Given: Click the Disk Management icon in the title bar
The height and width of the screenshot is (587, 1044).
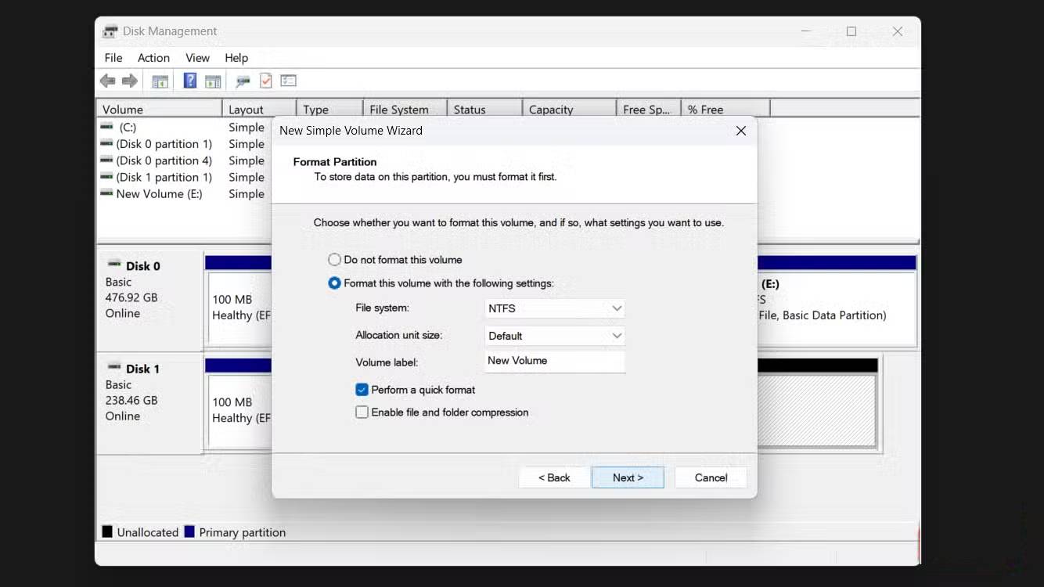Looking at the screenshot, I should point(110,31).
